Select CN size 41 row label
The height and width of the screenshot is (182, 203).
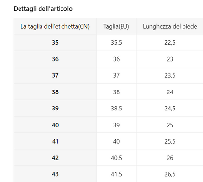55,141
